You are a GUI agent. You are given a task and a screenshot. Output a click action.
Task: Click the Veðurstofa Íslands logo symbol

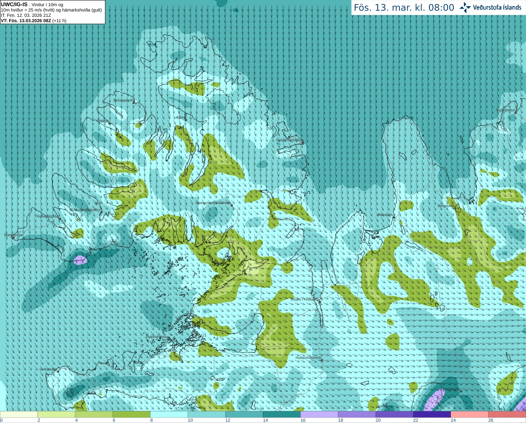(x=465, y=7)
